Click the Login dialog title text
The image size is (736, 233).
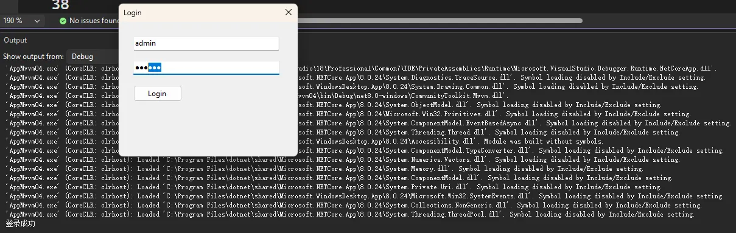click(x=133, y=12)
